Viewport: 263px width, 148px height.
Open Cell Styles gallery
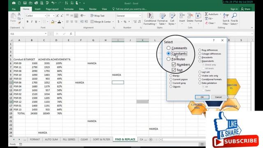(x=172, y=19)
